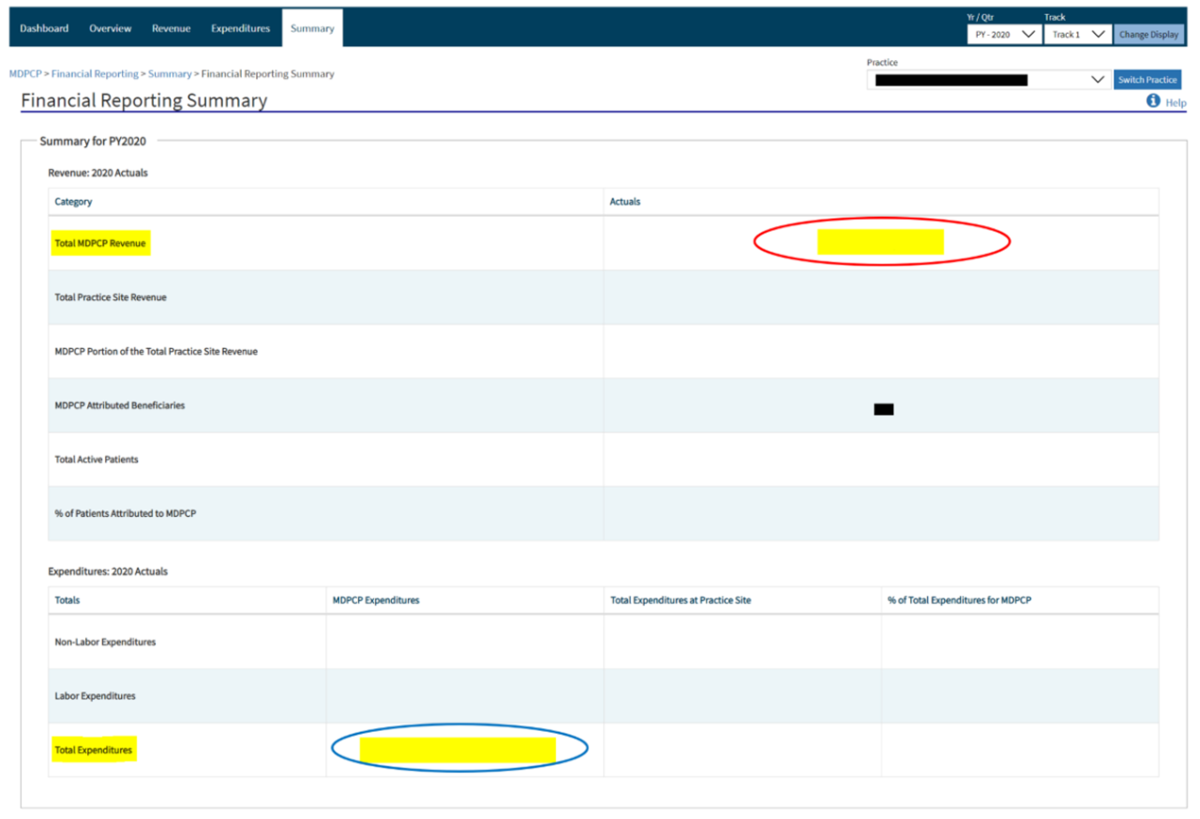Follow the MDPCP breadcrumb link
Image resolution: width=1200 pixels, height=819 pixels.
coord(25,73)
